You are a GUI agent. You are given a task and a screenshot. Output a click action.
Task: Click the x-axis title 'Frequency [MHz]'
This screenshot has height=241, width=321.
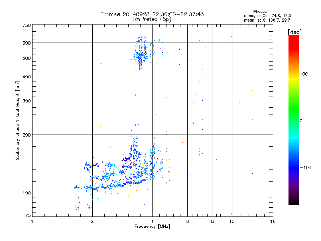pyautogui.click(x=152, y=227)
